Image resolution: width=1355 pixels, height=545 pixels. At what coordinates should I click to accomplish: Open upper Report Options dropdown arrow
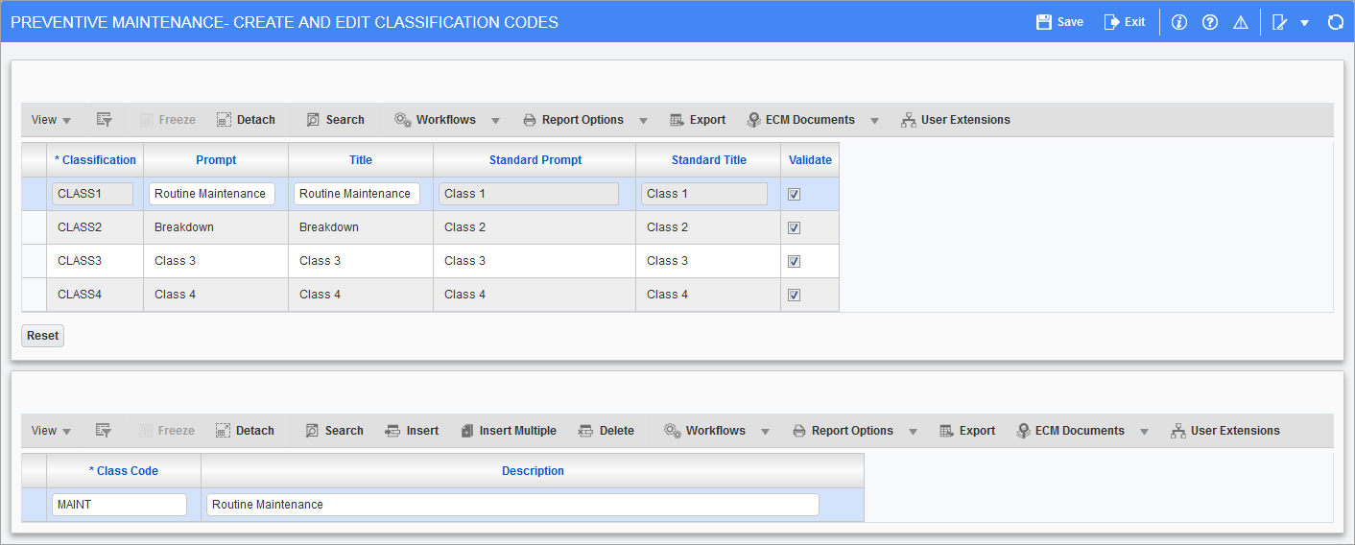coord(643,121)
